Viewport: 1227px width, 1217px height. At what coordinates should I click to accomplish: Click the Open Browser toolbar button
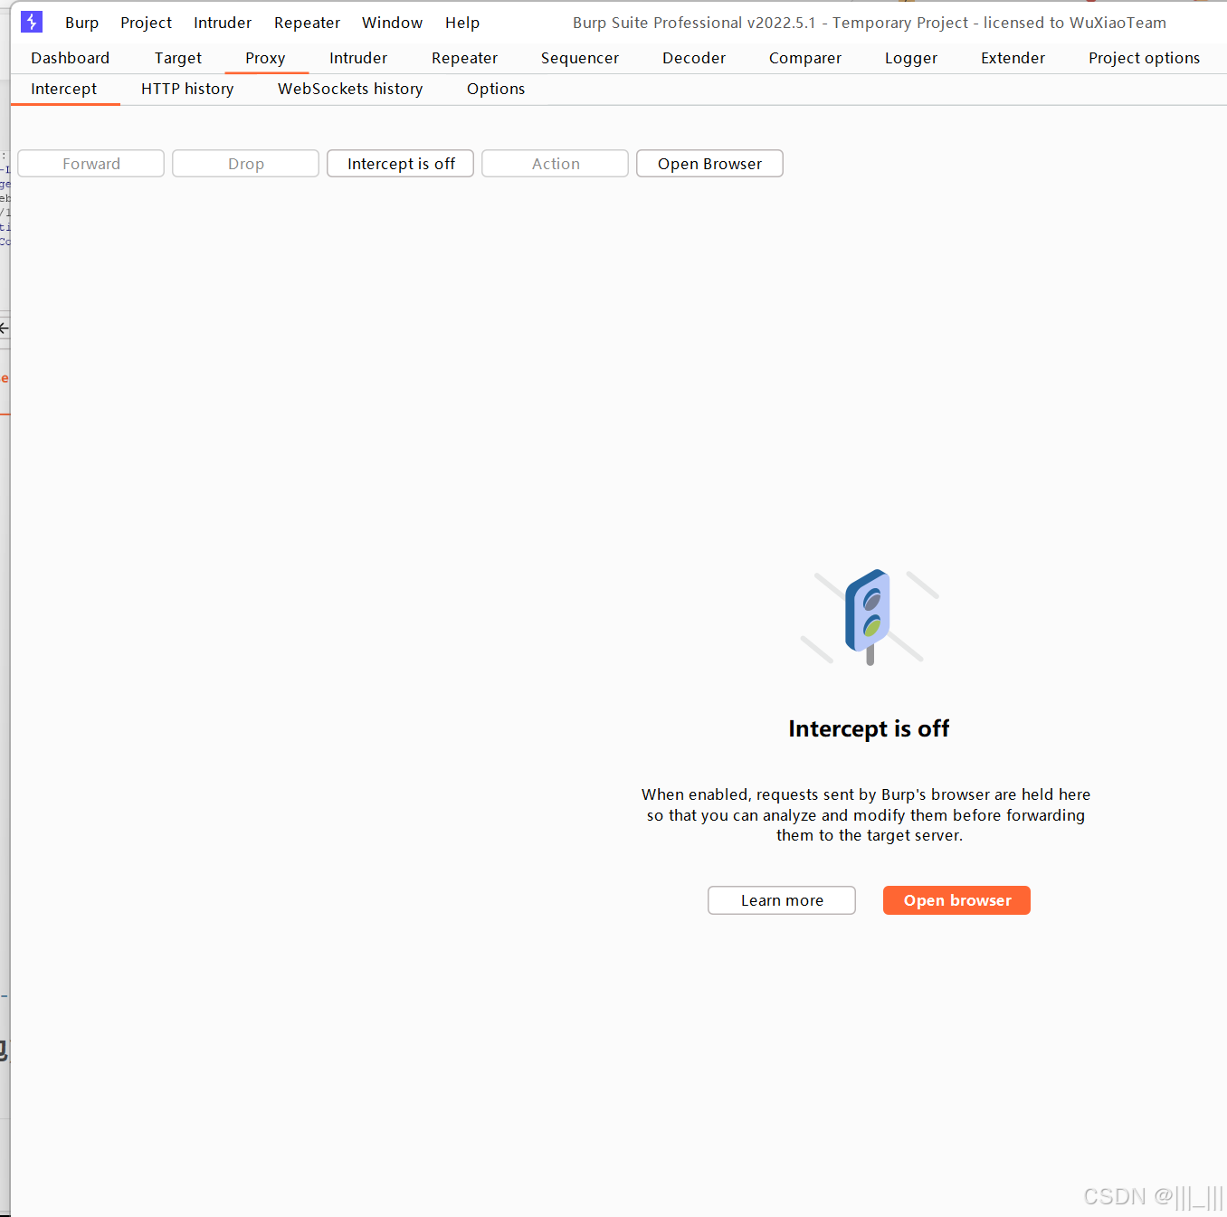point(710,164)
